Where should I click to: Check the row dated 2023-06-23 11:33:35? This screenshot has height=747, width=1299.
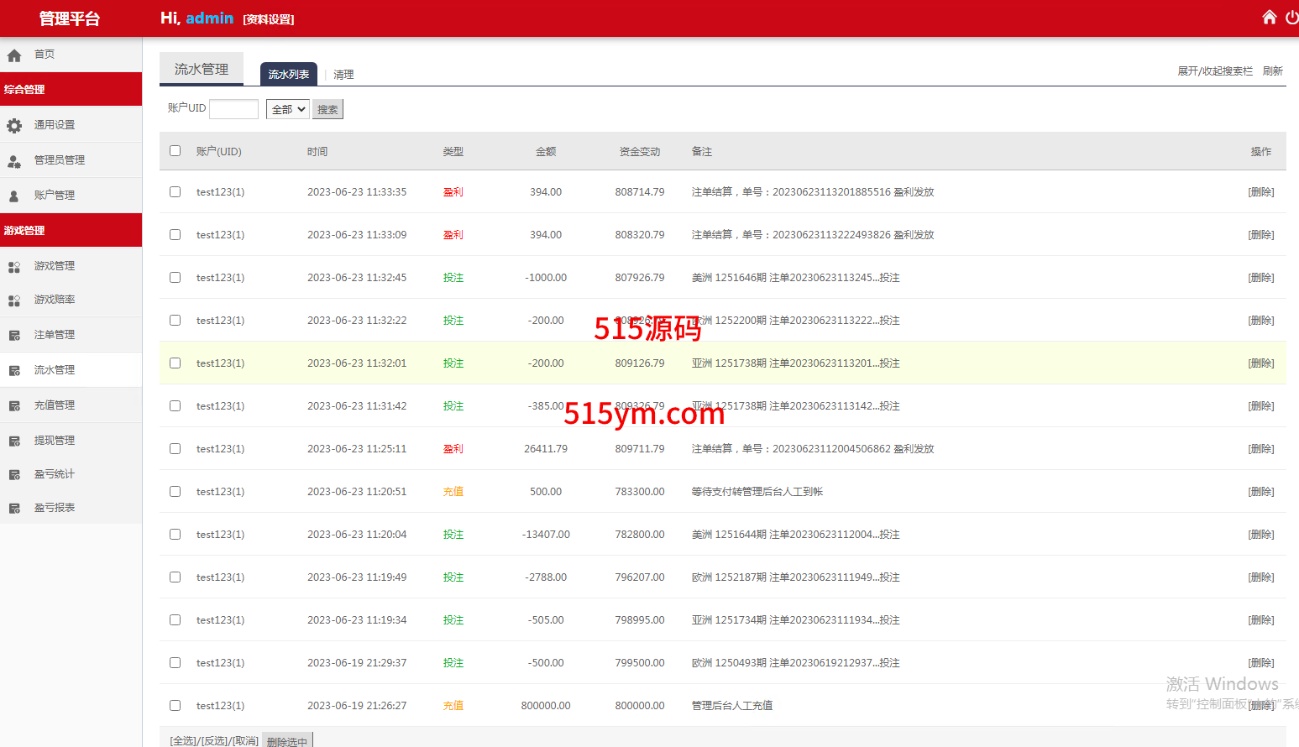175,191
